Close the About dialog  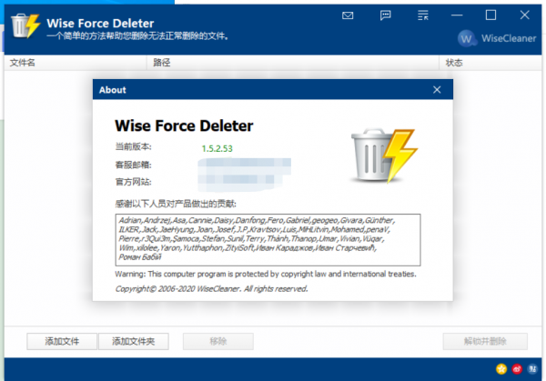438,90
